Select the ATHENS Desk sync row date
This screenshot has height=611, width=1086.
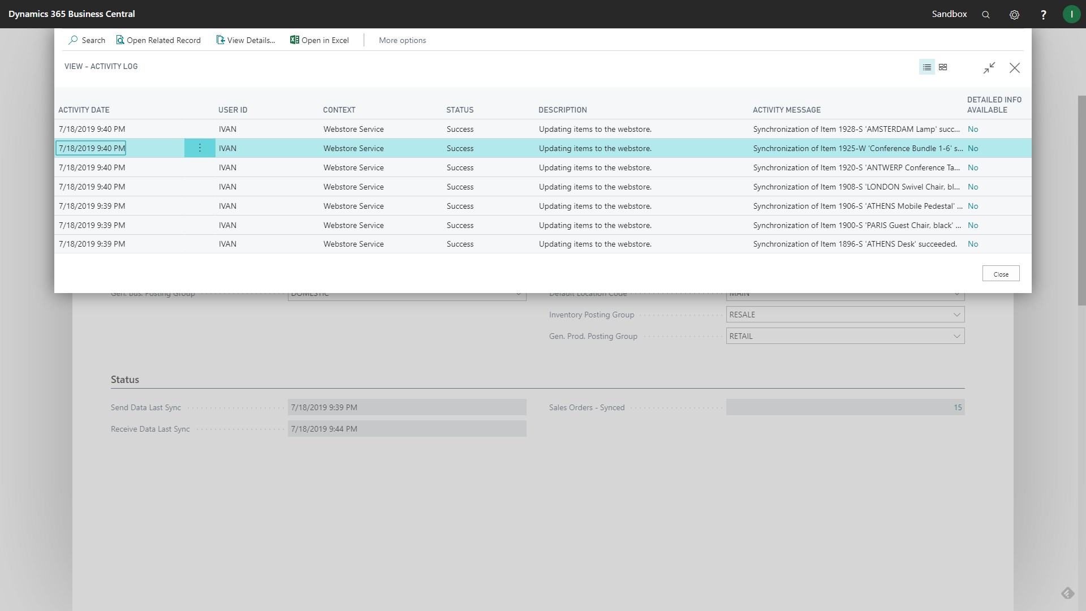tap(92, 244)
